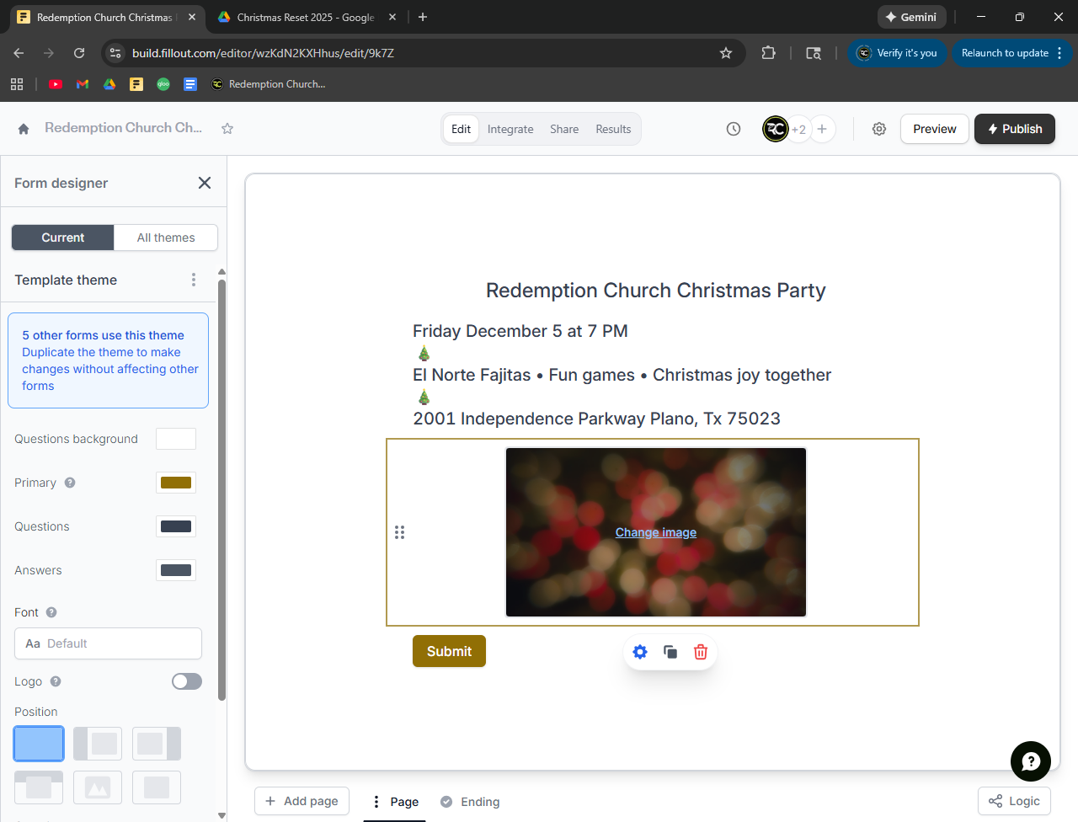Open version history clock icon
Screen dimensions: 1078x822
pos(734,129)
